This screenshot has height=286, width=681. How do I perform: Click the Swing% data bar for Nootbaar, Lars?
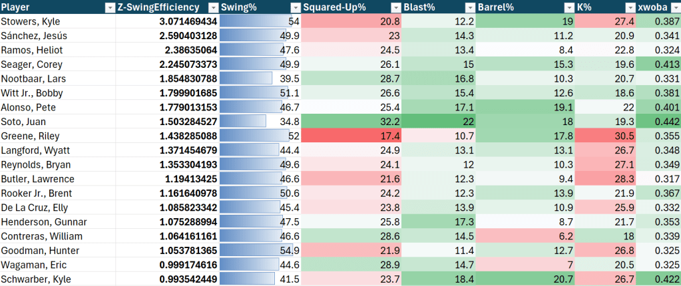point(246,78)
